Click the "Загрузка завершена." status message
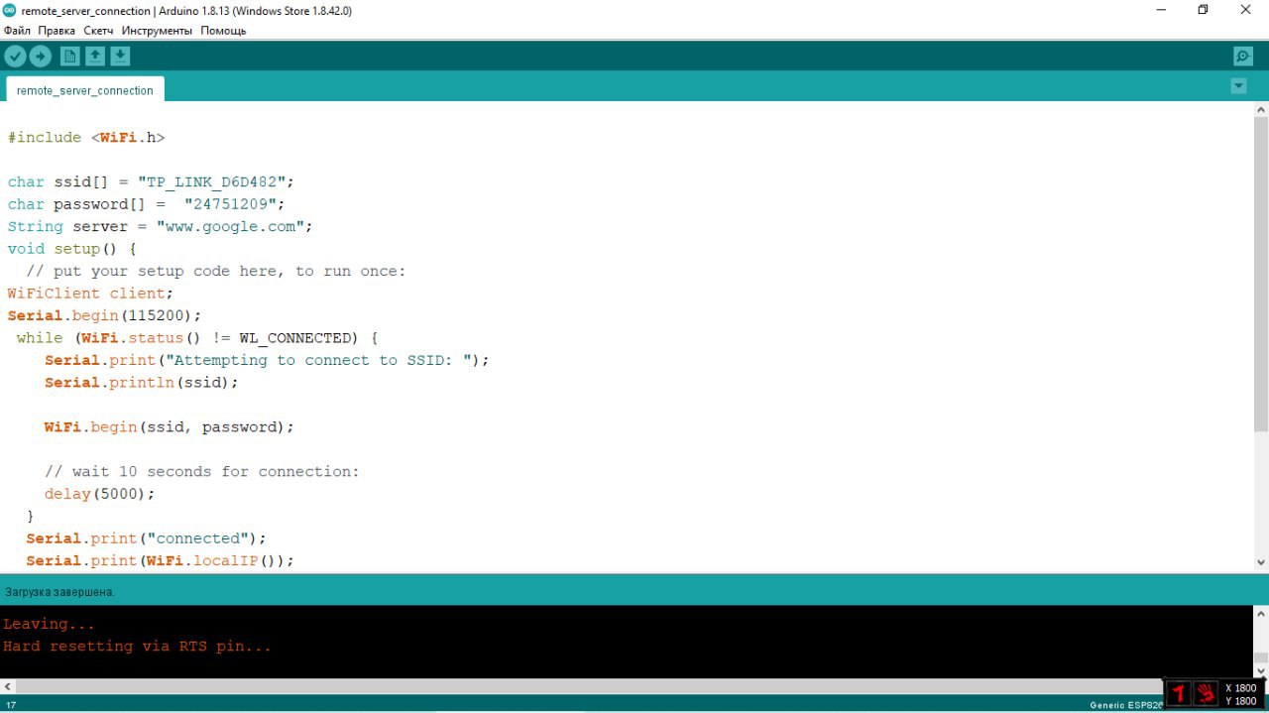The height and width of the screenshot is (713, 1269). click(60, 592)
